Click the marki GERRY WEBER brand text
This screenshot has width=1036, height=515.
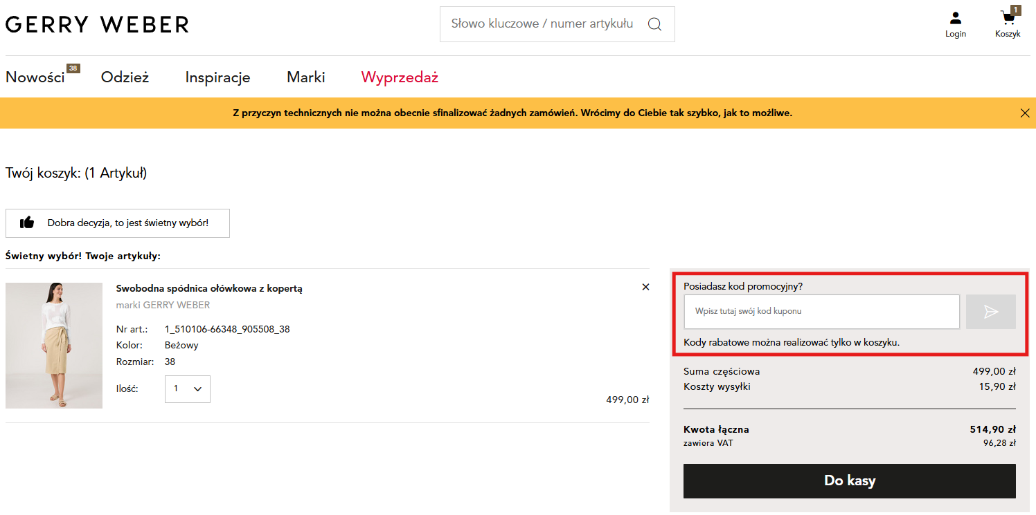(x=163, y=305)
